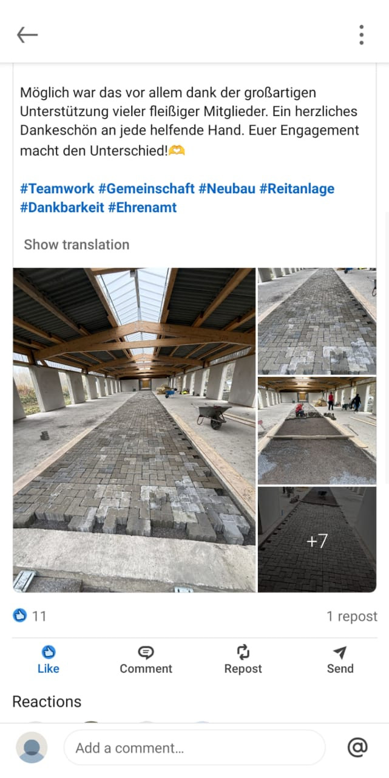Open the #Gemeinschaft hashtag
The image size is (389, 778).
coord(146,188)
